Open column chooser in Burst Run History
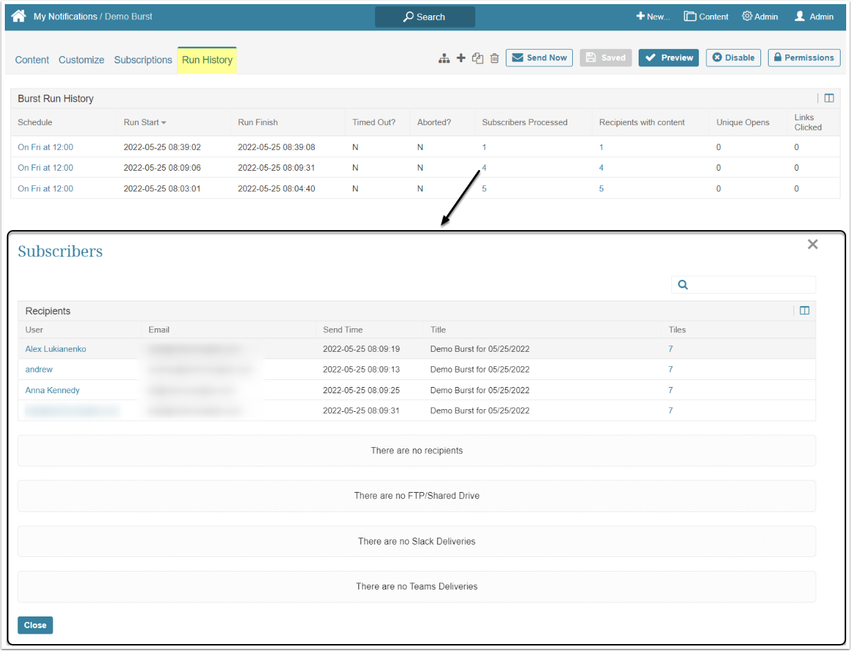Image resolution: width=851 pixels, height=651 pixels. coord(829,98)
